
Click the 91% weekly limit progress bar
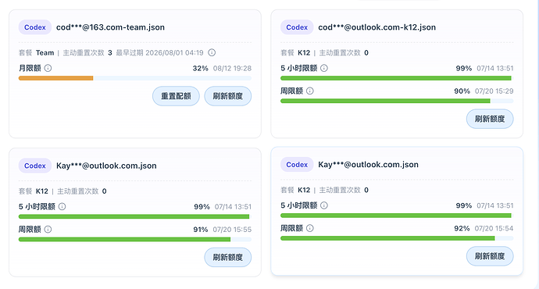click(135, 240)
